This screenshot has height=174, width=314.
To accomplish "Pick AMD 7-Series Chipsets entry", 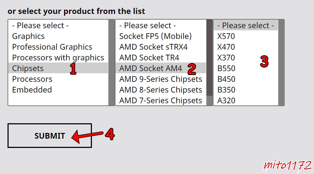I will (161, 100).
